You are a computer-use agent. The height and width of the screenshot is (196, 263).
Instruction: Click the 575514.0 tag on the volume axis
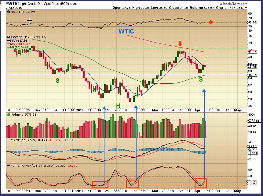click(254, 121)
